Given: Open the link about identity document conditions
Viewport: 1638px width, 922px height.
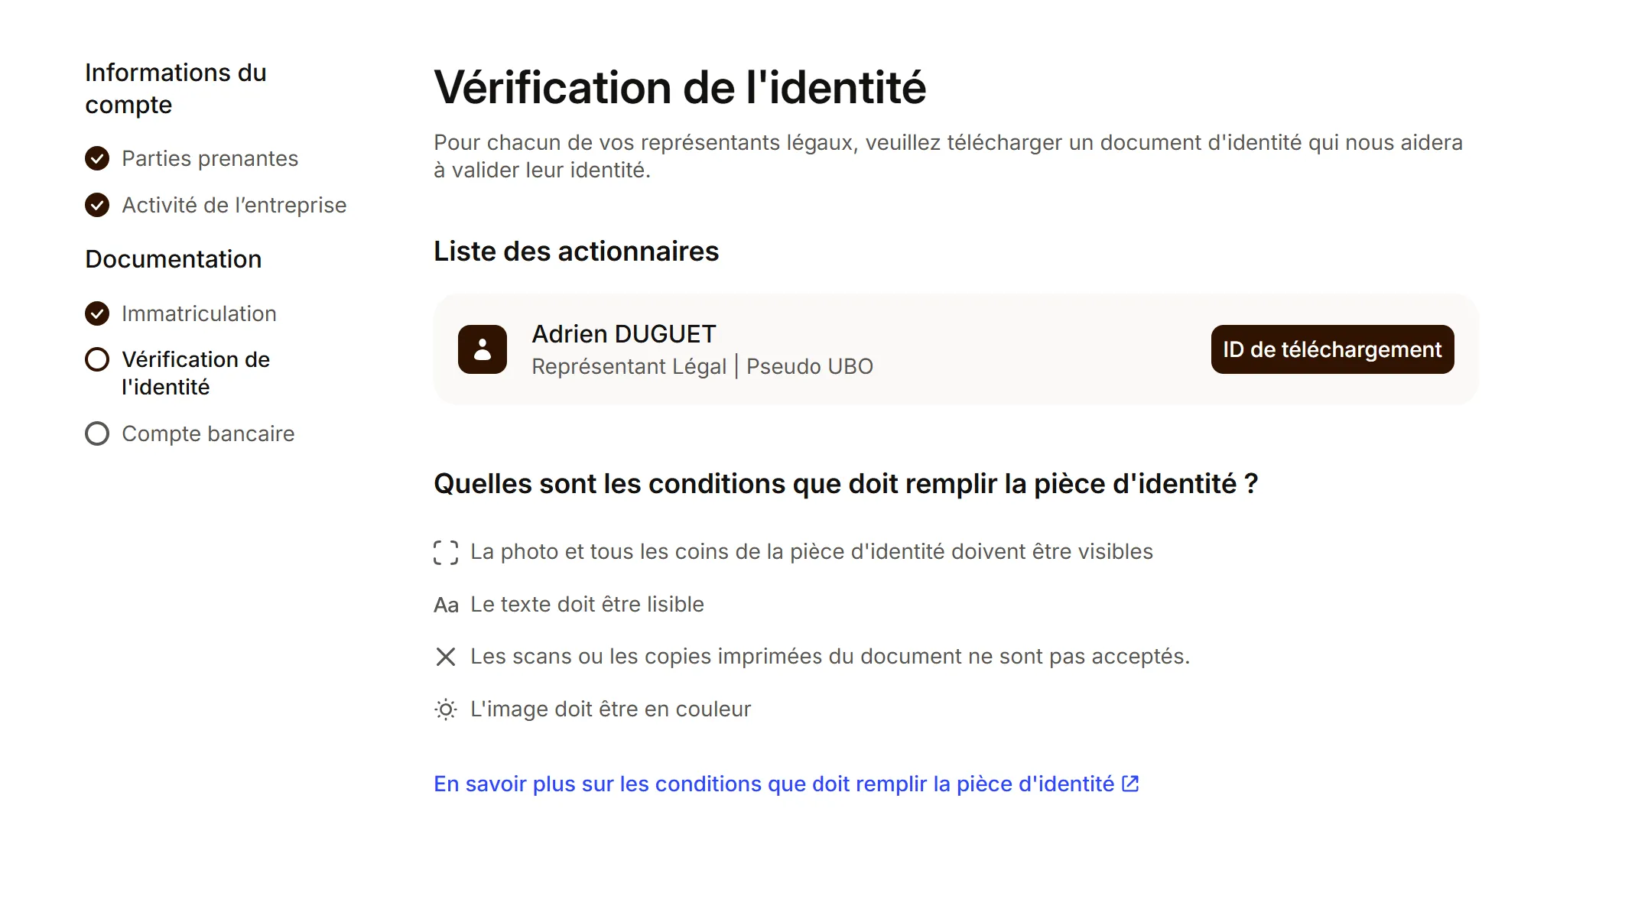Looking at the screenshot, I should pyautogui.click(x=773, y=784).
